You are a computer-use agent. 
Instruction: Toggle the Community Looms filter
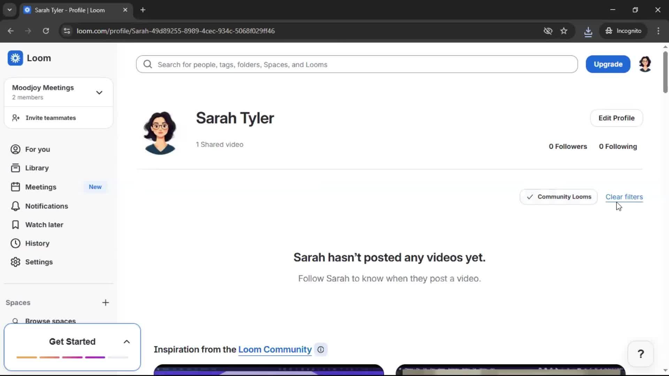click(558, 197)
